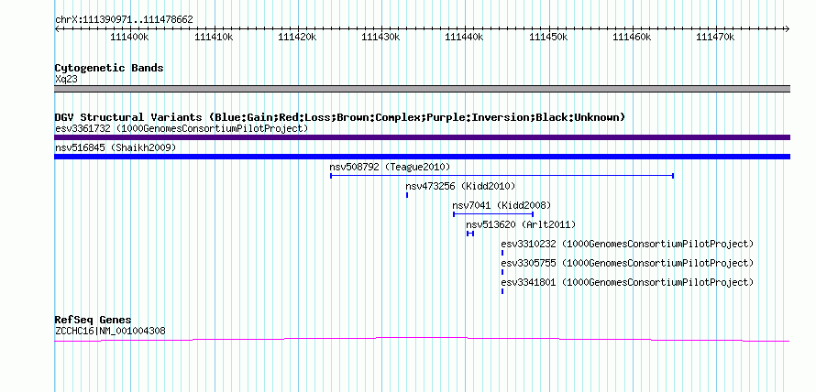Screen dimensions: 816x392
Task: Click the 111470k ruler tick label
Action: point(715,37)
